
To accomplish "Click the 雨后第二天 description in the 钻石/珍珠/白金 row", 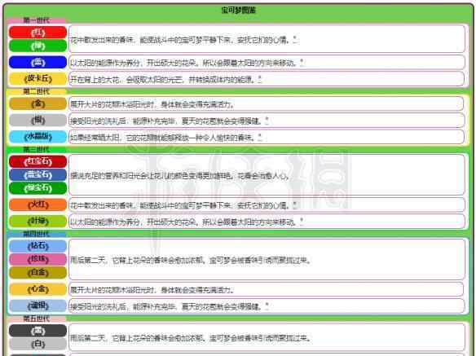I will (191, 261).
